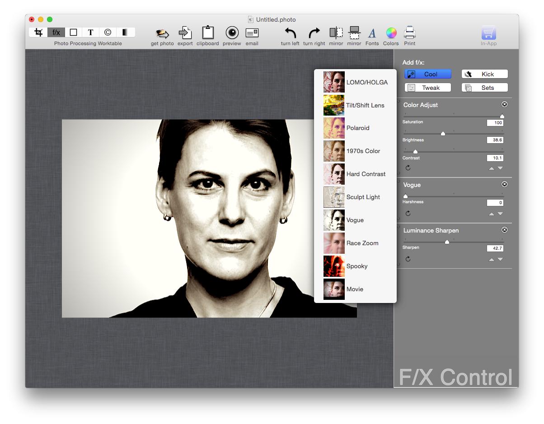Move Luminance Sharpen effect down

[500, 260]
